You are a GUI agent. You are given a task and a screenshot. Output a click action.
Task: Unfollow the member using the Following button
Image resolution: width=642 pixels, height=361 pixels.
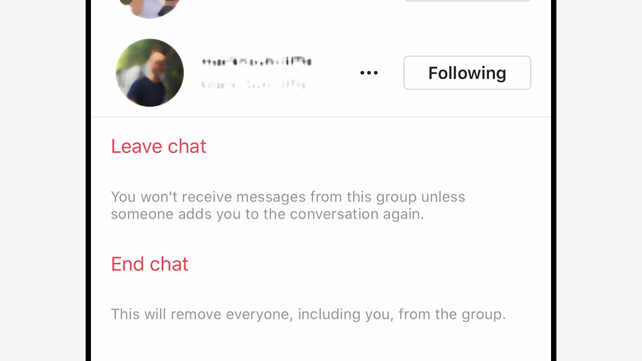coord(467,73)
